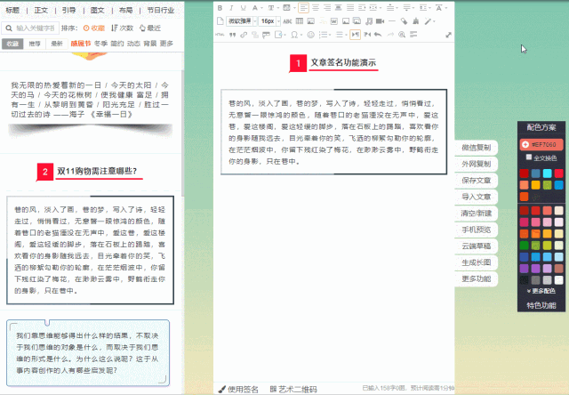
Task: Pick the purple swatch in the leftmost column
Action: pyautogui.click(x=524, y=269)
